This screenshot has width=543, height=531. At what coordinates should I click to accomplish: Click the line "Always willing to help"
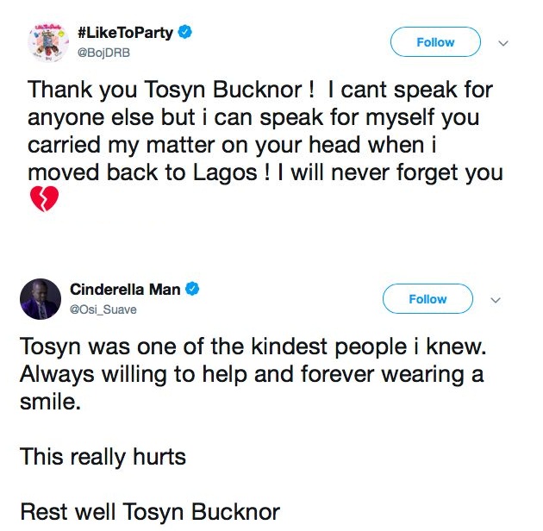[x=251, y=374]
